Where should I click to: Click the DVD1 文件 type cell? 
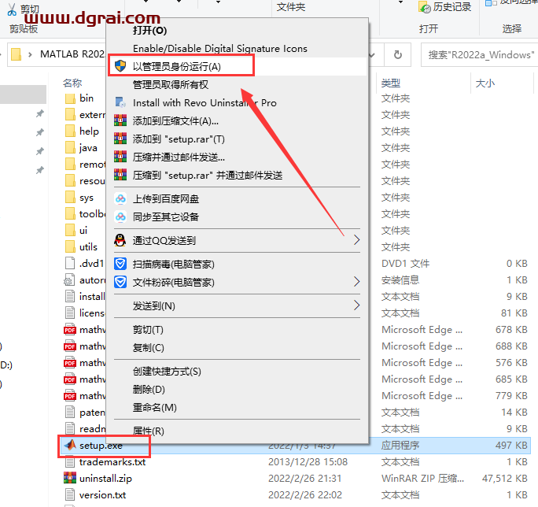click(405, 264)
